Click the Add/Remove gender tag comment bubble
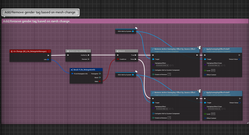The height and width of the screenshot is (135, 249). pyautogui.click(x=40, y=12)
